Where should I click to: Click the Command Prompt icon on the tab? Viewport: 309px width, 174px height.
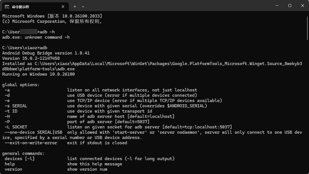pos(7,7)
